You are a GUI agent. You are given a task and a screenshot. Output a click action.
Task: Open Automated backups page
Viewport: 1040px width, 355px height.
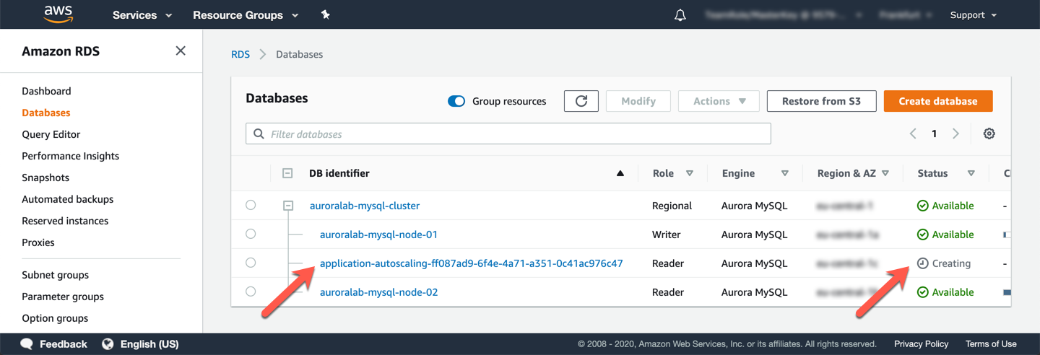click(x=68, y=199)
